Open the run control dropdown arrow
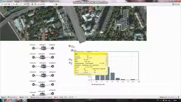The width and height of the screenshot is (181, 102). click(4, 4)
